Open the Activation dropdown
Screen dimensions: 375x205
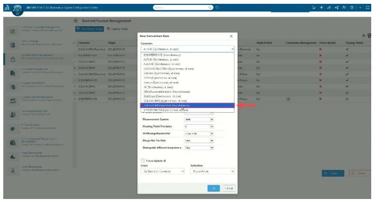212,171
